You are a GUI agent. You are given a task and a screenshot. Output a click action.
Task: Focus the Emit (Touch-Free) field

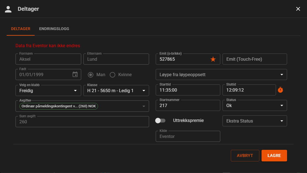click(255, 59)
